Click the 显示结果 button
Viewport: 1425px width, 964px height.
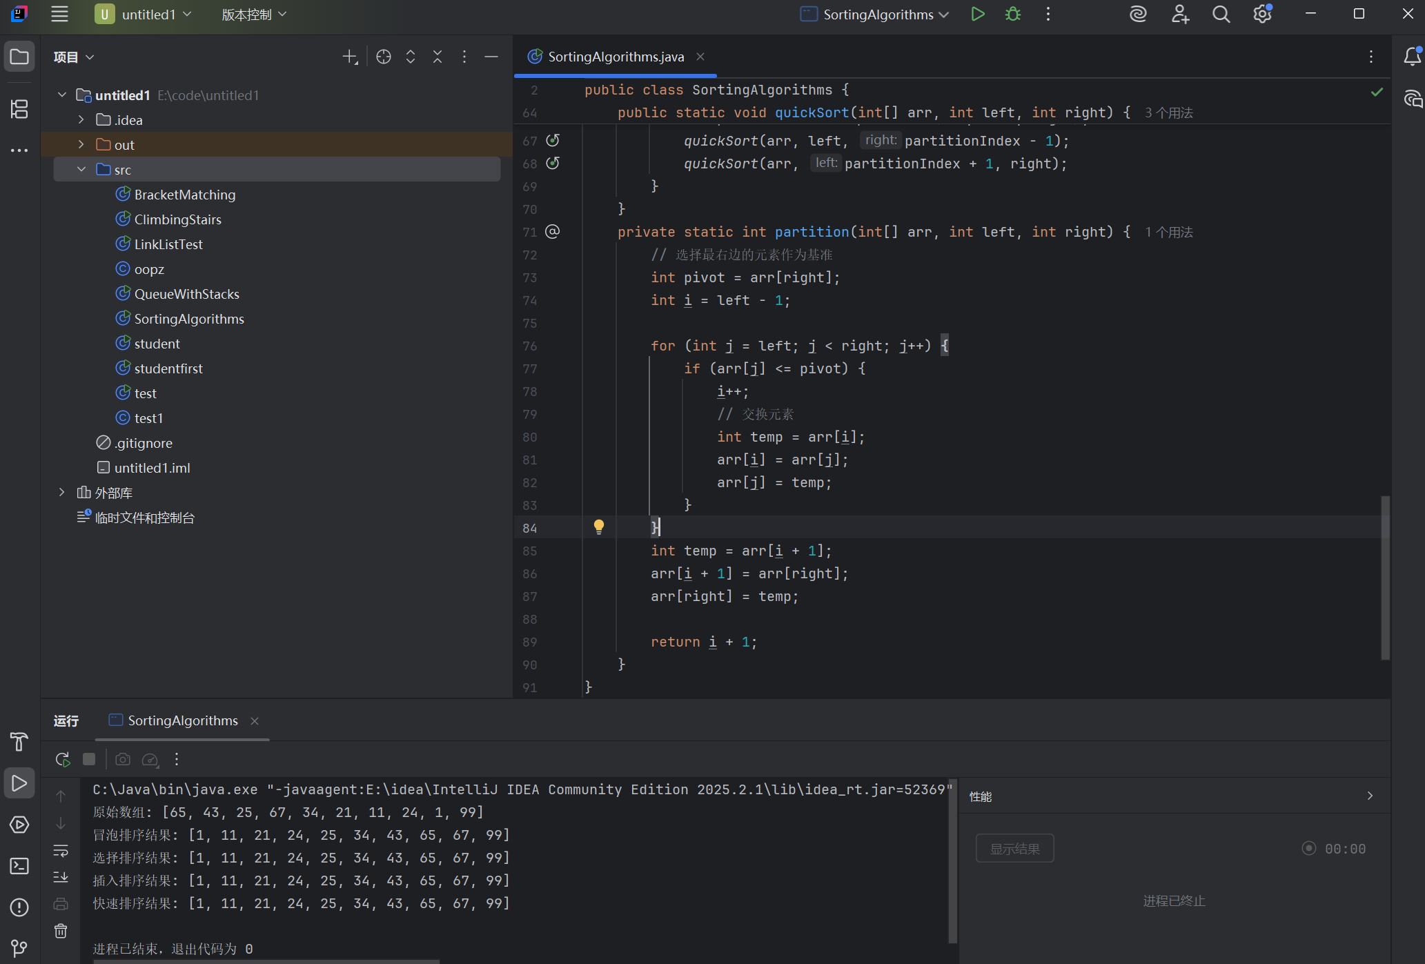pyautogui.click(x=1014, y=848)
